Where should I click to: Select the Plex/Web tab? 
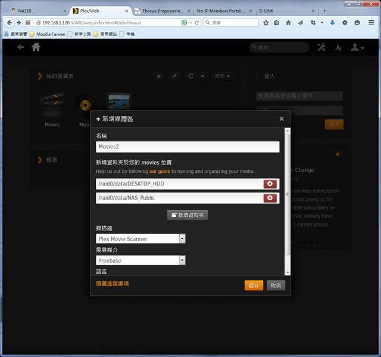(x=101, y=11)
